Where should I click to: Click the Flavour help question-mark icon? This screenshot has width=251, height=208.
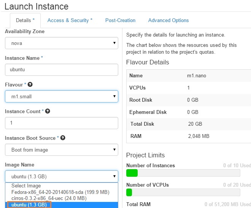(30, 84)
